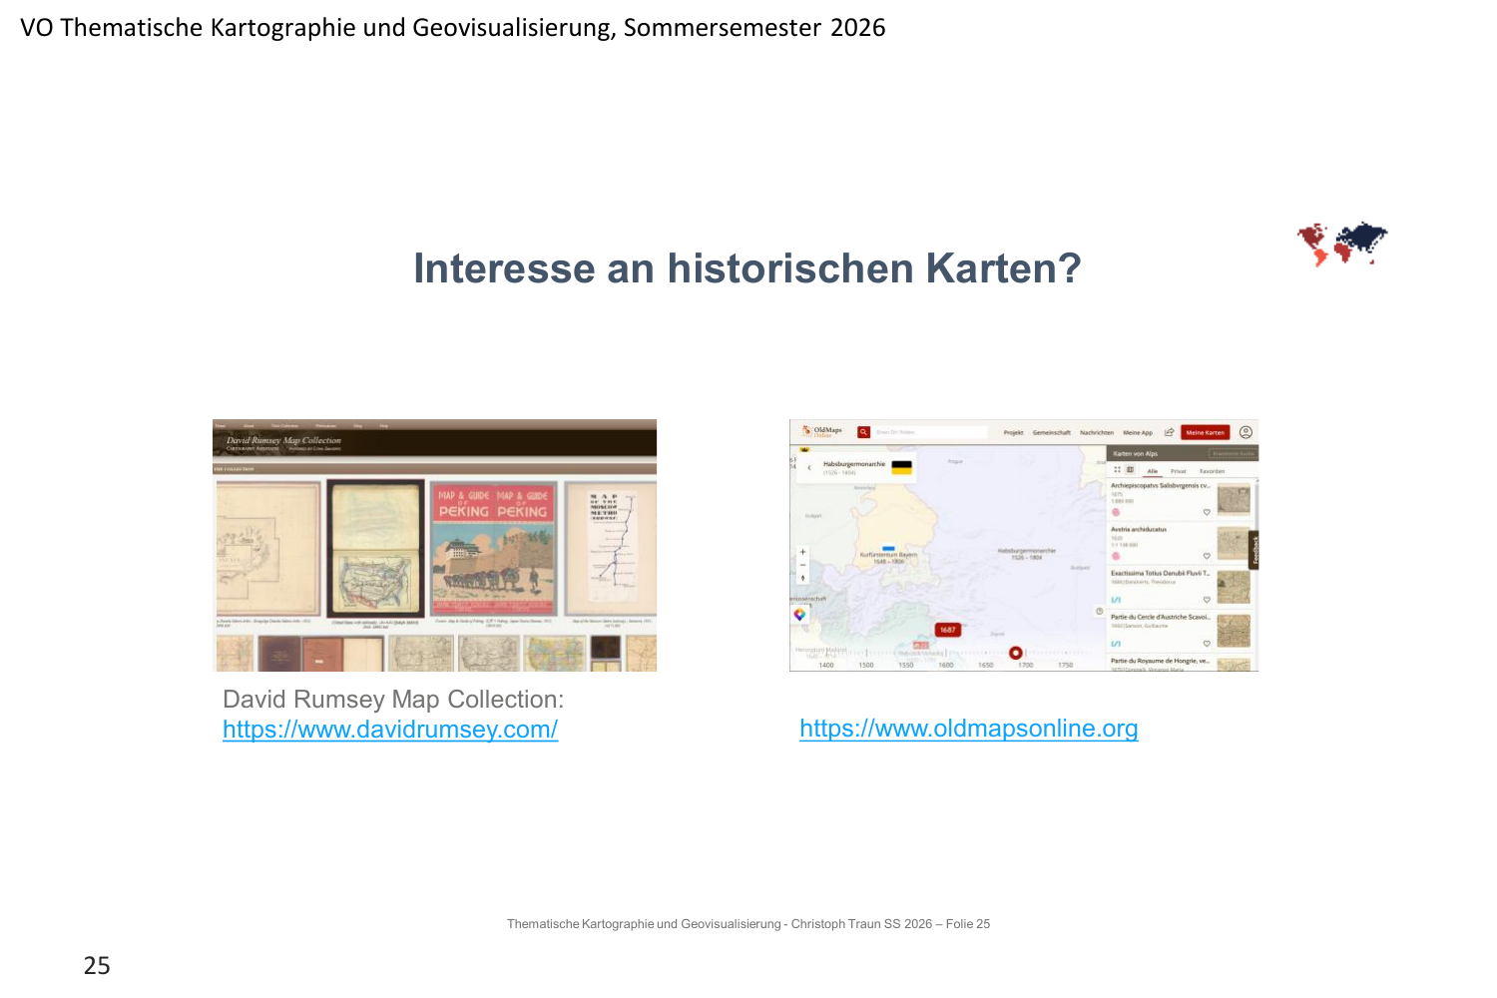Click the user account profile icon

(x=1246, y=432)
